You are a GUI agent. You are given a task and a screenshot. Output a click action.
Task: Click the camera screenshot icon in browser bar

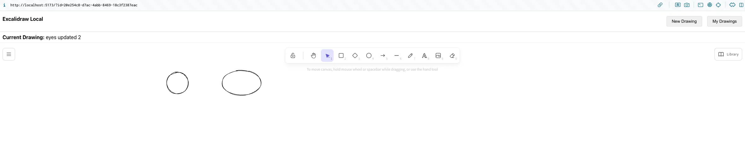point(687,5)
